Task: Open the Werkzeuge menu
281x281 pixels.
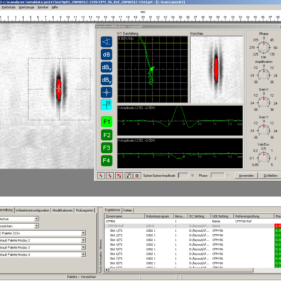Action: pos(27,7)
